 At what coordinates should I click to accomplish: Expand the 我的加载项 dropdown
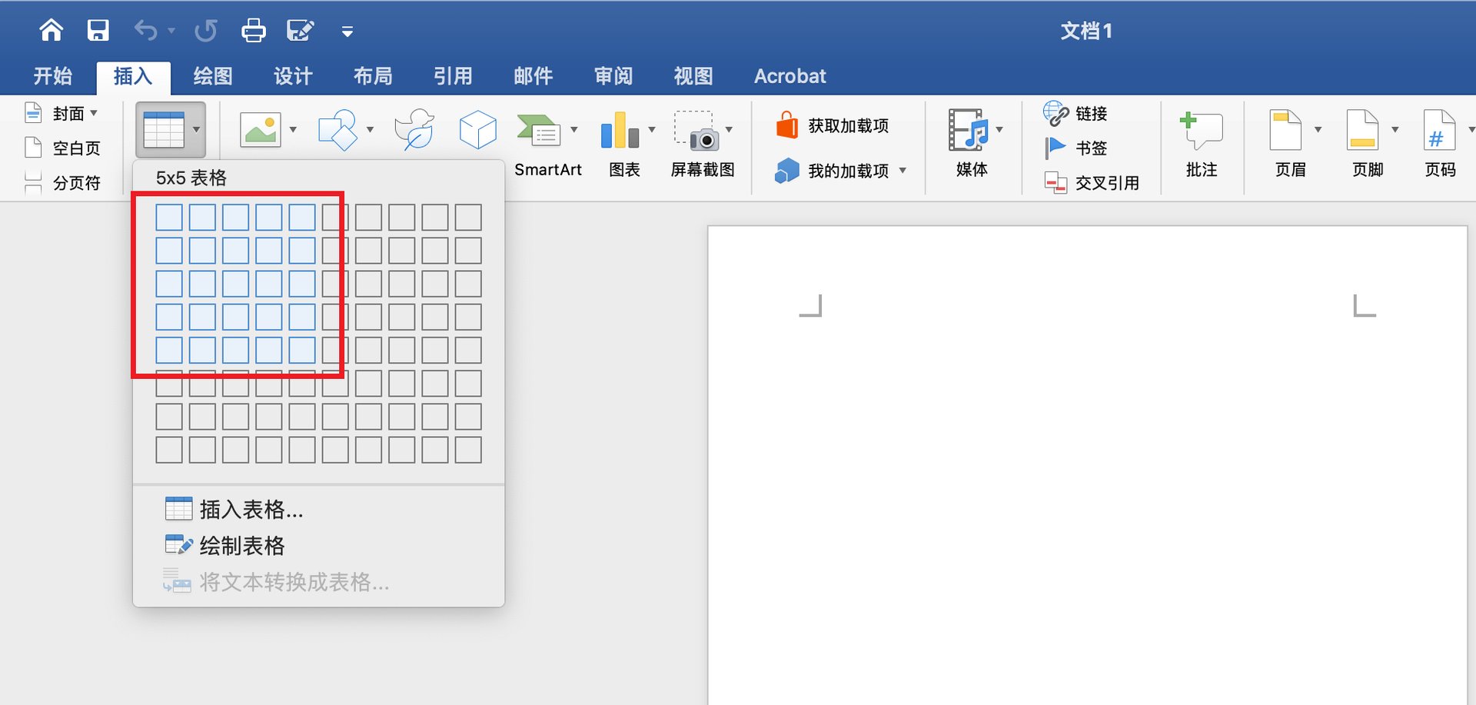pos(904,171)
